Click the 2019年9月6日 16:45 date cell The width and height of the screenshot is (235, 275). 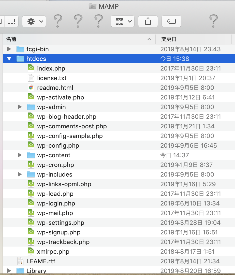[189, 146]
